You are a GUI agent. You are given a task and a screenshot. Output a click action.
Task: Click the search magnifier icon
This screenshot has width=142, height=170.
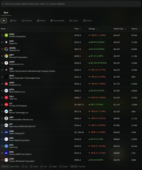(x=3, y=4)
